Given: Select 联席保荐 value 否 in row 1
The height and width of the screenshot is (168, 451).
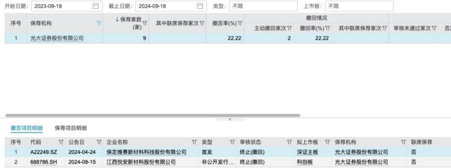Looking at the screenshot, I should pos(413,152).
